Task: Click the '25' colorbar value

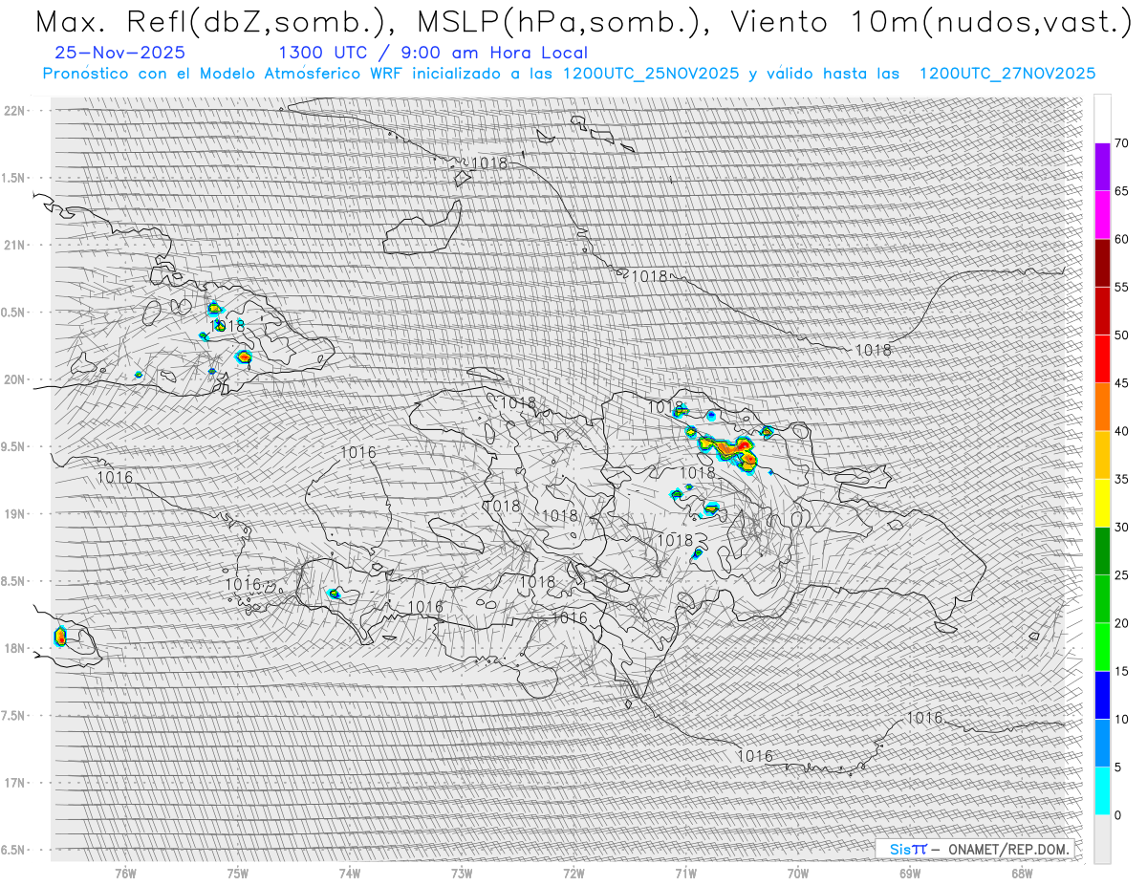Action: (1121, 574)
